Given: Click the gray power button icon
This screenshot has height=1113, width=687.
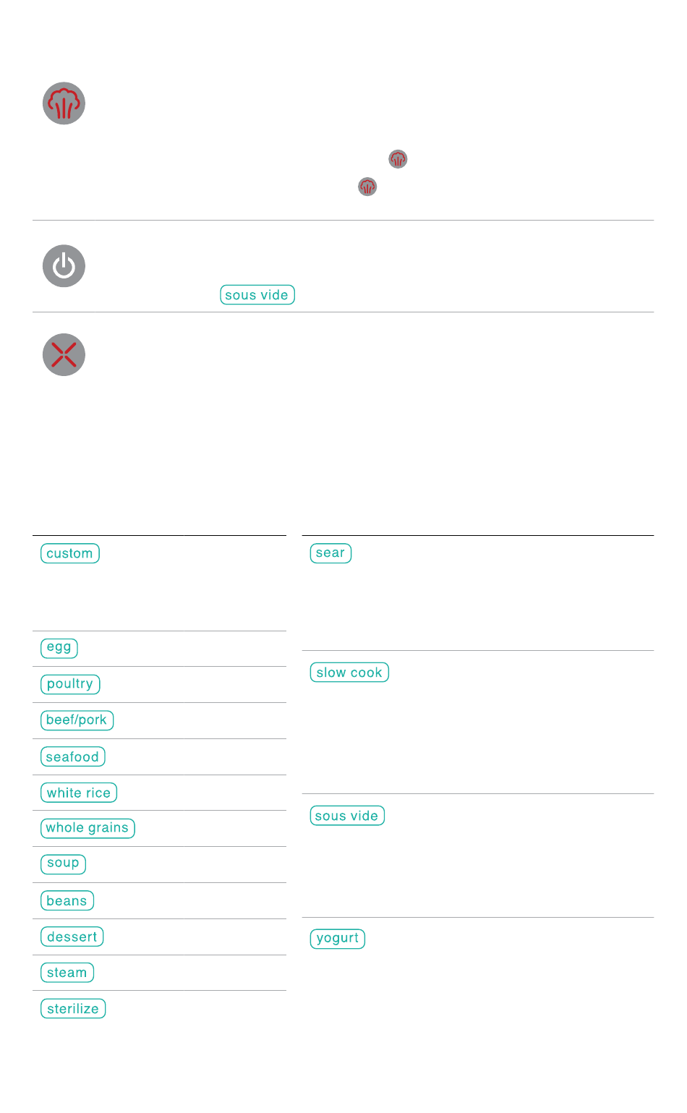Looking at the screenshot, I should (x=64, y=266).
